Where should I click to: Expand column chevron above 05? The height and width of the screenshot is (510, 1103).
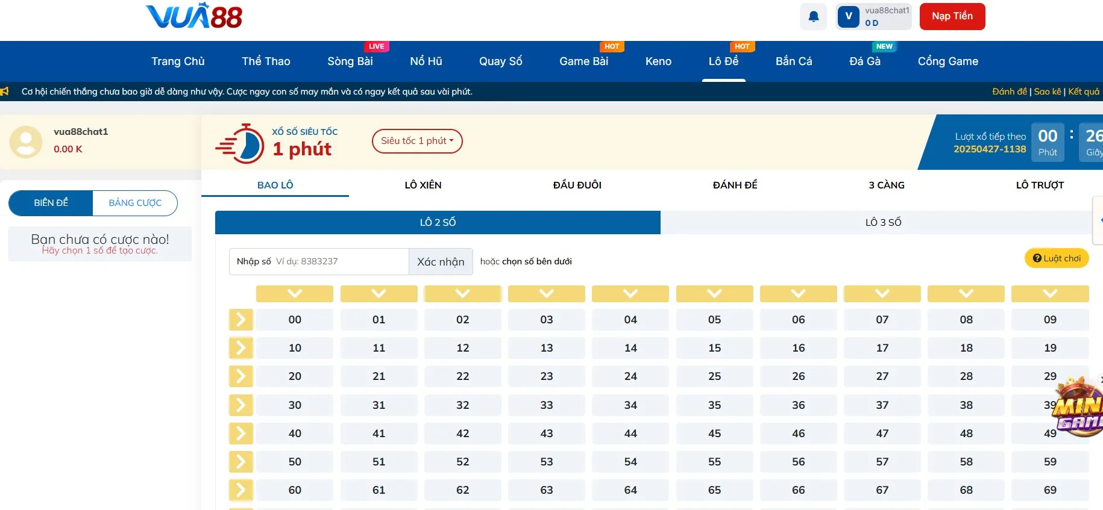pyautogui.click(x=714, y=294)
